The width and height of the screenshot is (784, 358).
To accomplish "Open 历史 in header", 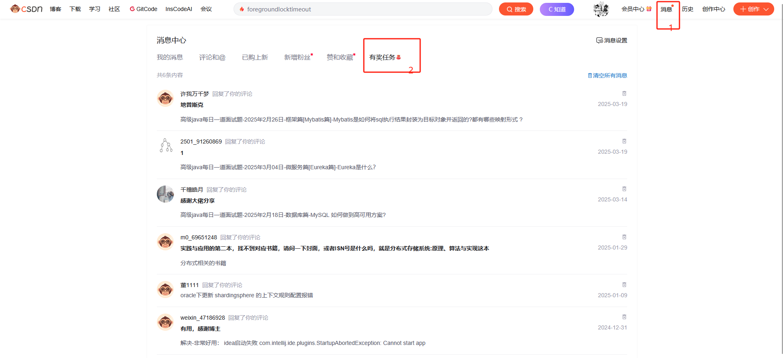I will [688, 9].
